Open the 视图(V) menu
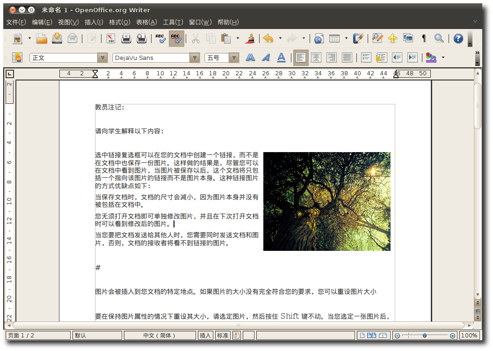 (68, 22)
